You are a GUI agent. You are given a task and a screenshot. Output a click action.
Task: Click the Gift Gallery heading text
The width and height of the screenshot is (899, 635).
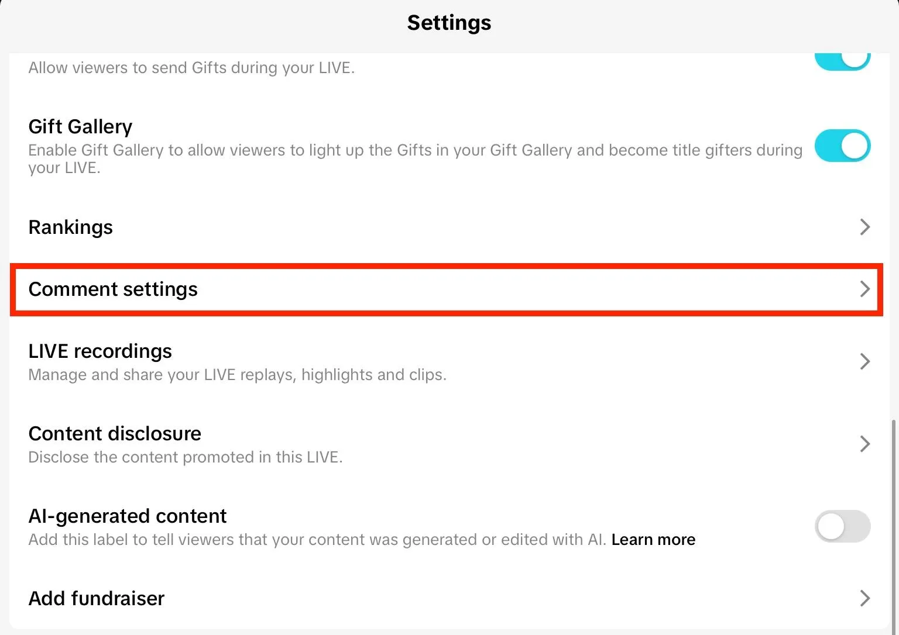[x=80, y=127]
